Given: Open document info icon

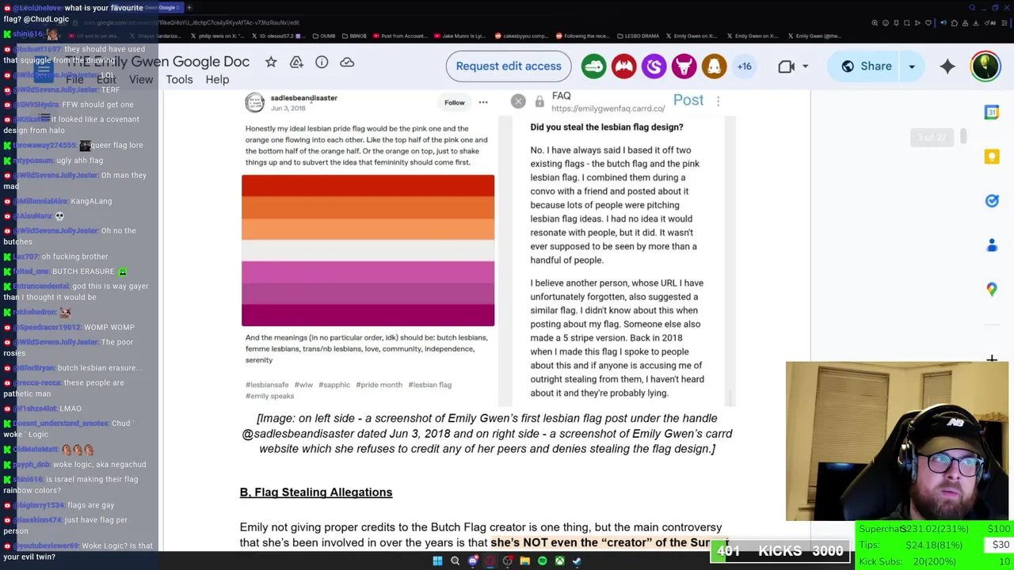Looking at the screenshot, I should 322,62.
